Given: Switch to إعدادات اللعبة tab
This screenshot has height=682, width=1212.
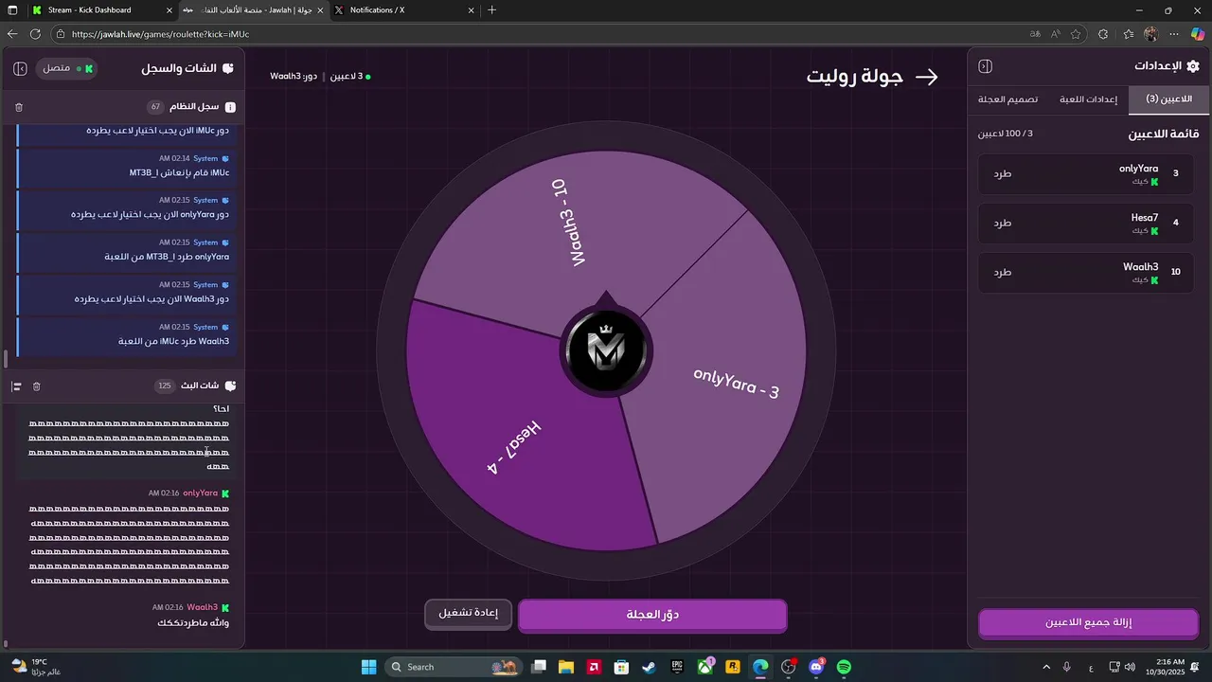Looking at the screenshot, I should click(1088, 99).
